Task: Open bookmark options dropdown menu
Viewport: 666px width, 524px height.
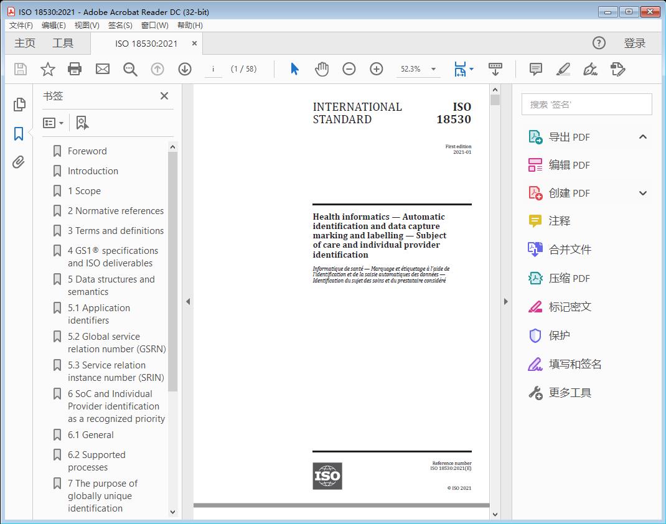Action: click(x=54, y=123)
